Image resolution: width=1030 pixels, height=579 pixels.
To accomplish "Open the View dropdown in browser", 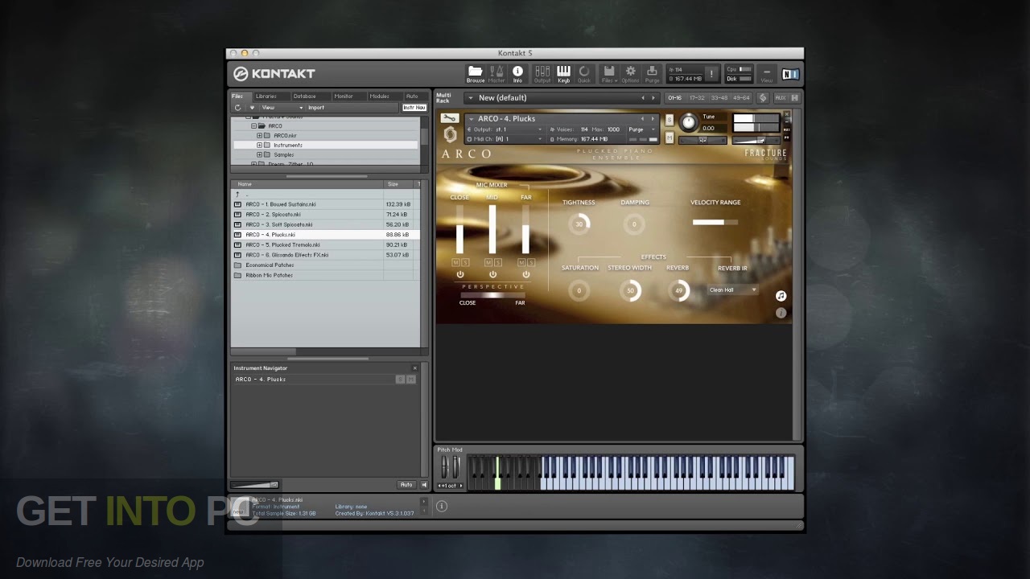I will click(282, 108).
